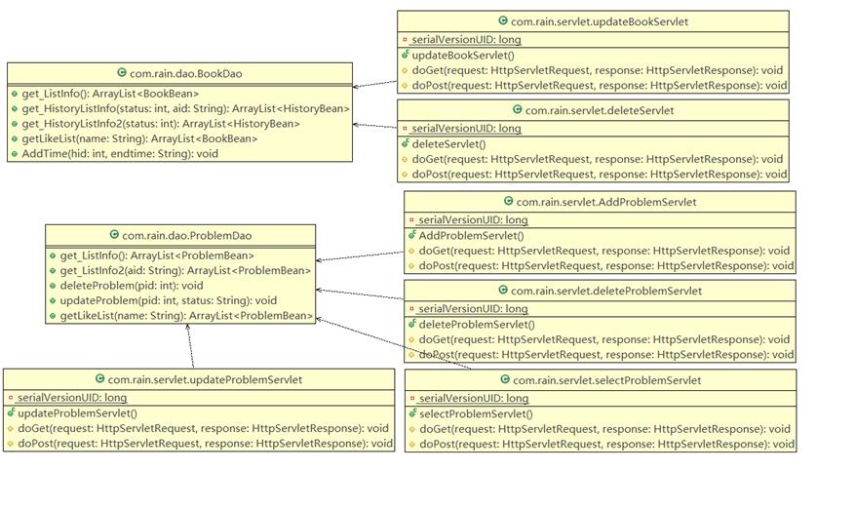The height and width of the screenshot is (509, 856).
Task: Click the green public icon of get_HistoryListInfo2
Action: point(15,124)
